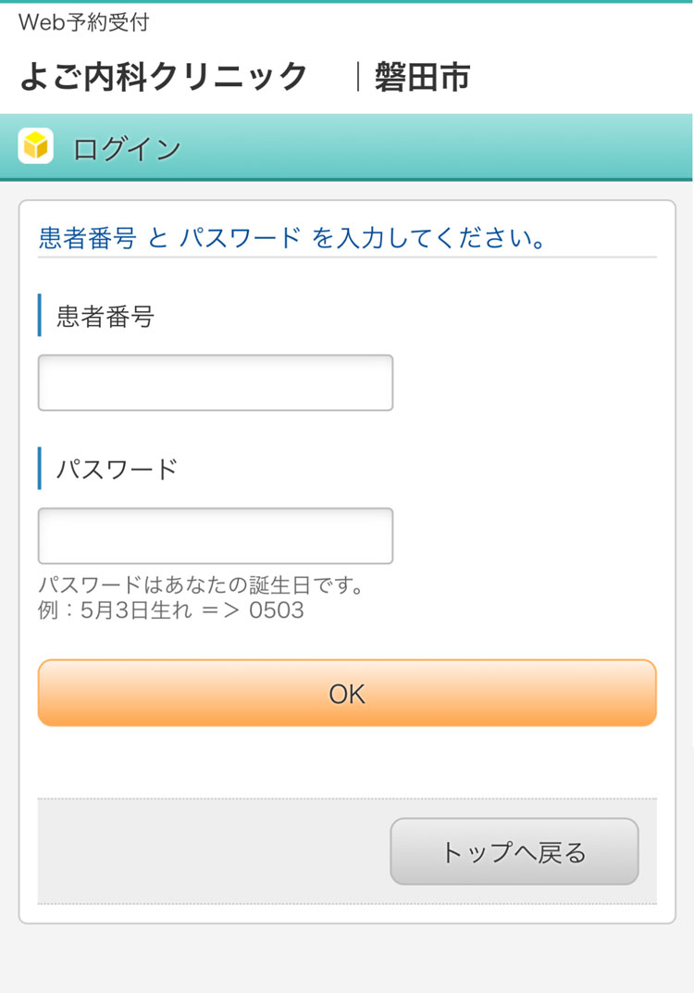
Task: Click the blue bar beside 患者番号 label
Action: [40, 316]
